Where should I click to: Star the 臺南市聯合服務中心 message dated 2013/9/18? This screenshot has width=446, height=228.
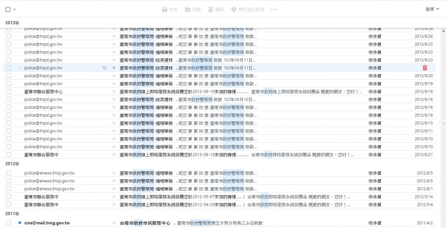coord(114,91)
